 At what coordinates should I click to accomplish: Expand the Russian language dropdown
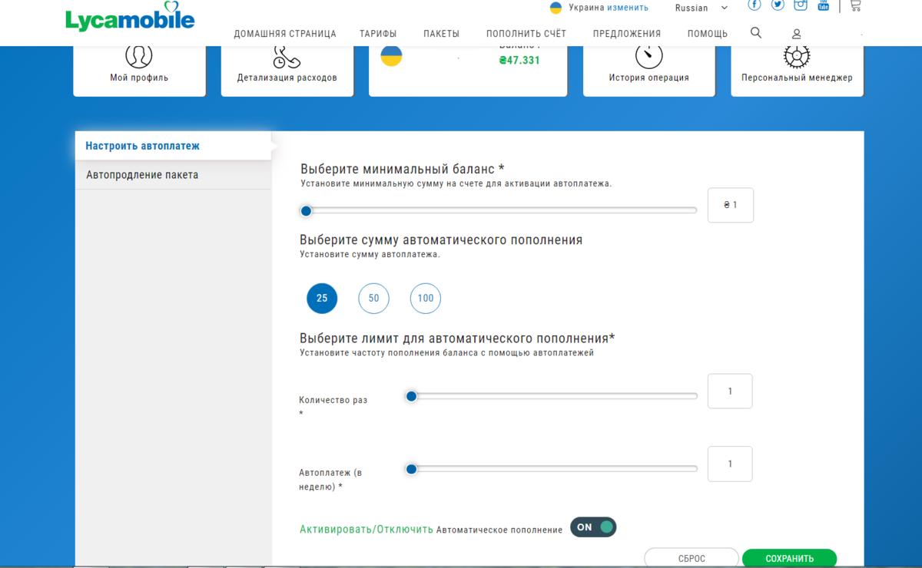pyautogui.click(x=701, y=8)
